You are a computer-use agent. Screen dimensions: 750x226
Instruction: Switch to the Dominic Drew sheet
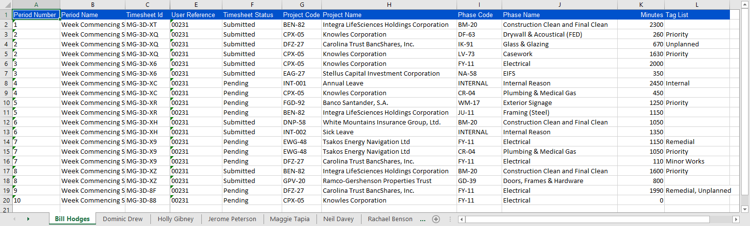(123, 219)
